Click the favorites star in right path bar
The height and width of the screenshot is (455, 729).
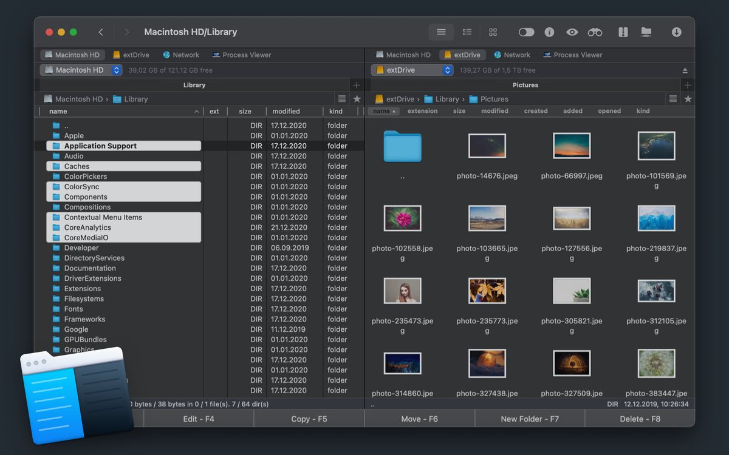(x=688, y=98)
